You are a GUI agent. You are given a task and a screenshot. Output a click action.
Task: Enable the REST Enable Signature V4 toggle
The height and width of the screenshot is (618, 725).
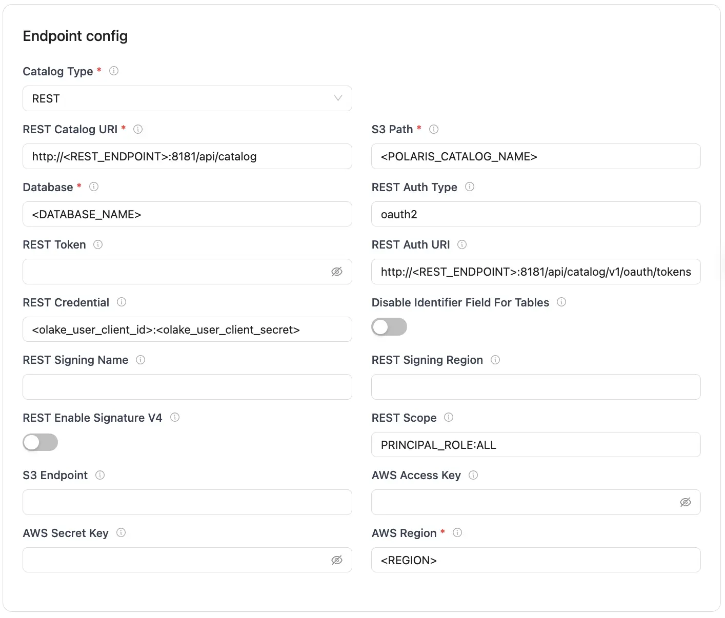tap(40, 442)
